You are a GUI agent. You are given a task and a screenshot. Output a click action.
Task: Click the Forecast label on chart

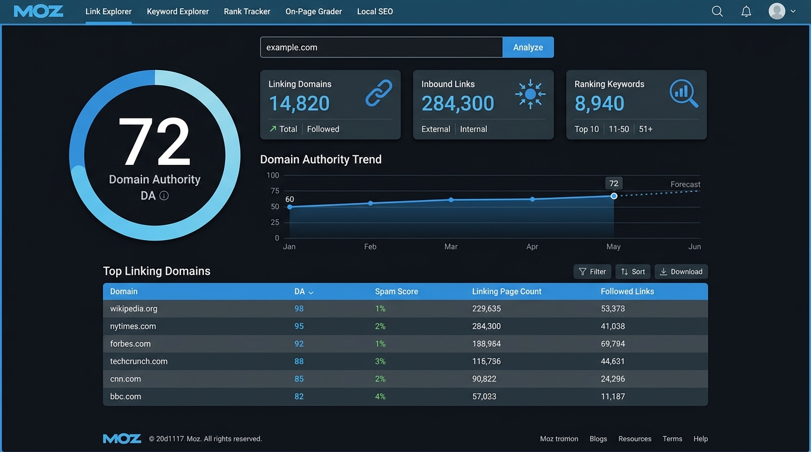click(x=685, y=184)
